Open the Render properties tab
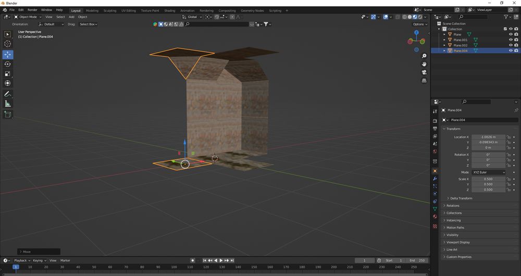 [x=435, y=121]
